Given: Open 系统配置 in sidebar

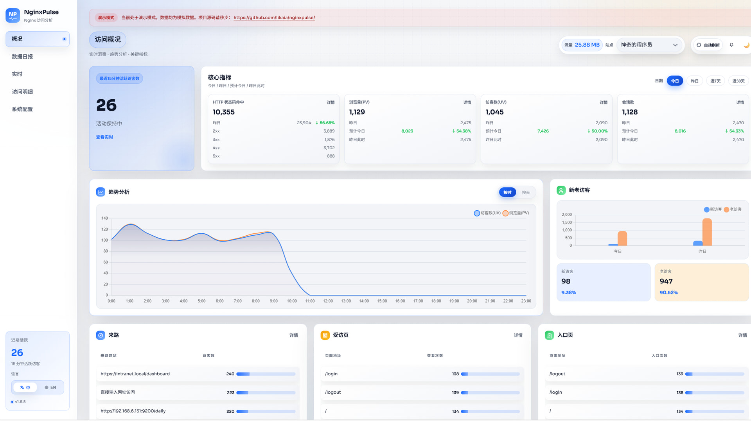Looking at the screenshot, I should coord(38,109).
